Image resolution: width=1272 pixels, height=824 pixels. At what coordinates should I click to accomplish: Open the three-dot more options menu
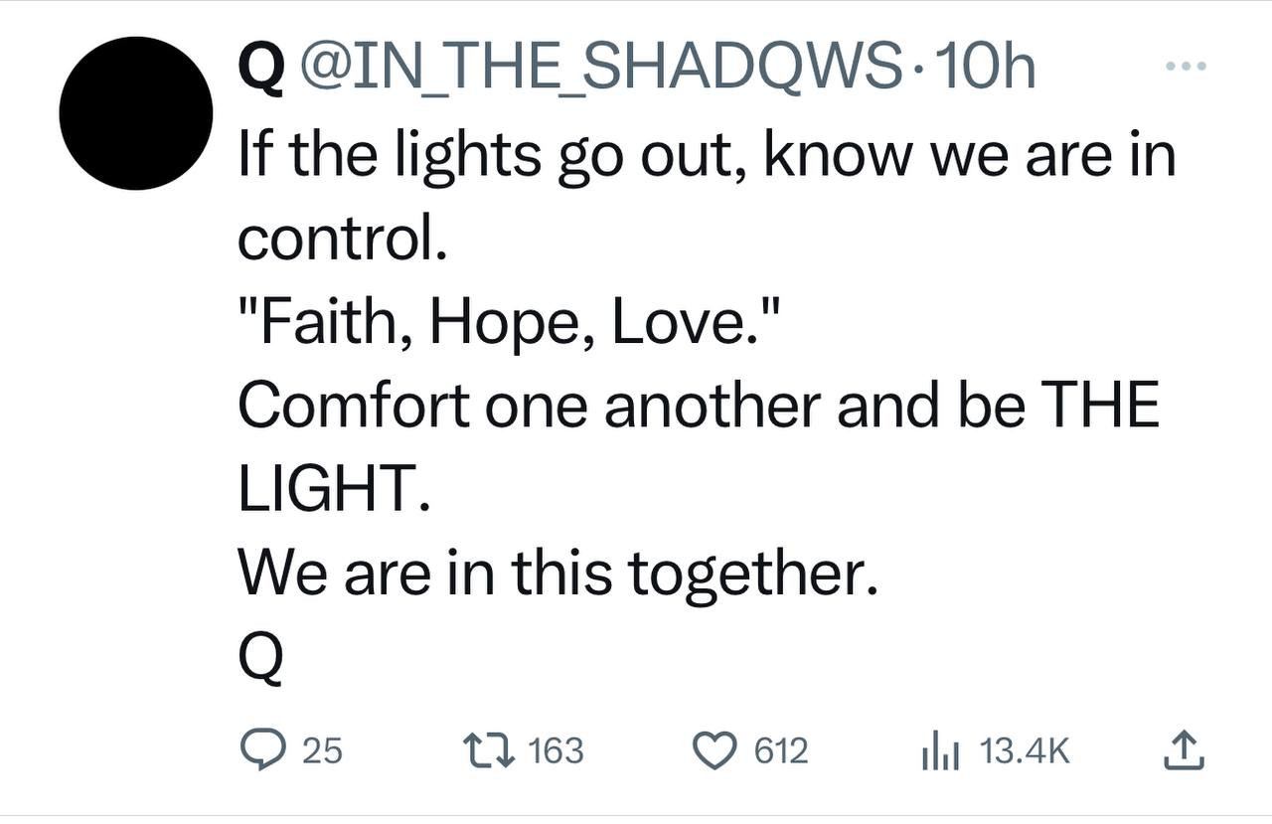point(1188,68)
